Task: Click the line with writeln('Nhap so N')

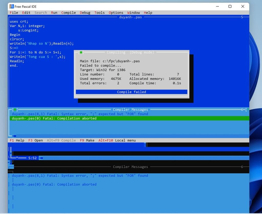Action: [42, 44]
